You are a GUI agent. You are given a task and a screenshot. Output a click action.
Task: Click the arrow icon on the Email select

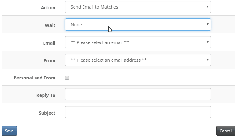point(208,42)
